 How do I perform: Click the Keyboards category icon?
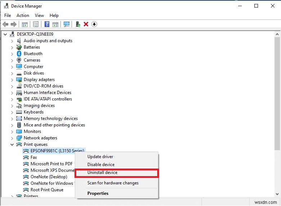point(19,112)
